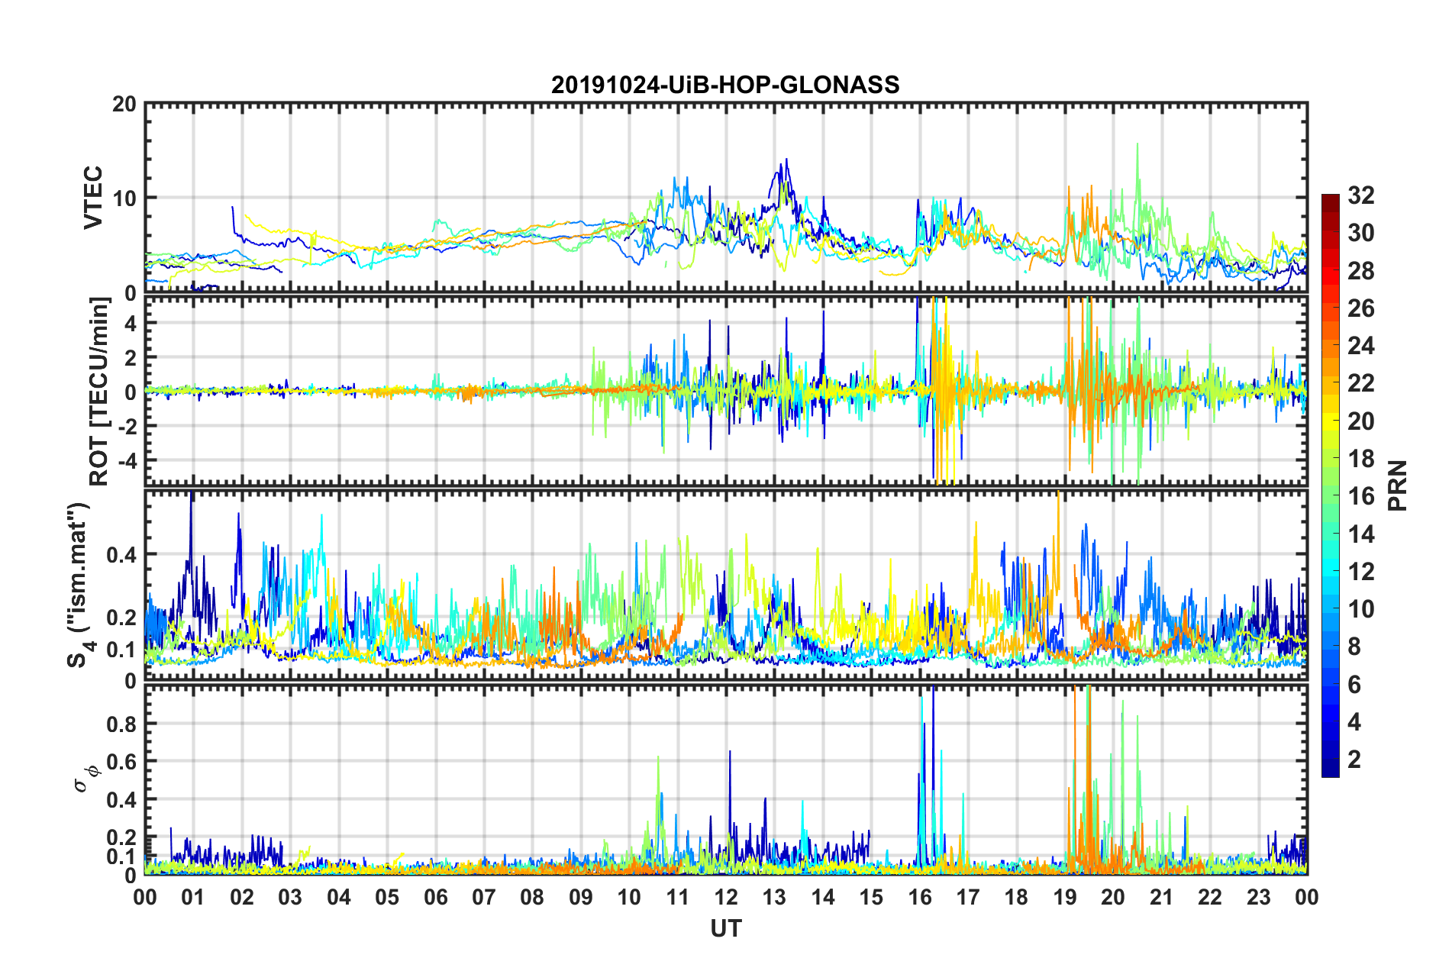The height and width of the screenshot is (971, 1452).
Task: Click the sigma-phi y-axis label
Action: [88, 779]
